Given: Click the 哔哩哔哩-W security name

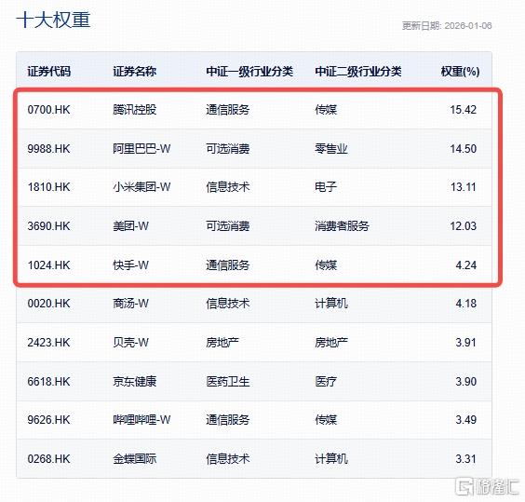Looking at the screenshot, I should 141,419.
